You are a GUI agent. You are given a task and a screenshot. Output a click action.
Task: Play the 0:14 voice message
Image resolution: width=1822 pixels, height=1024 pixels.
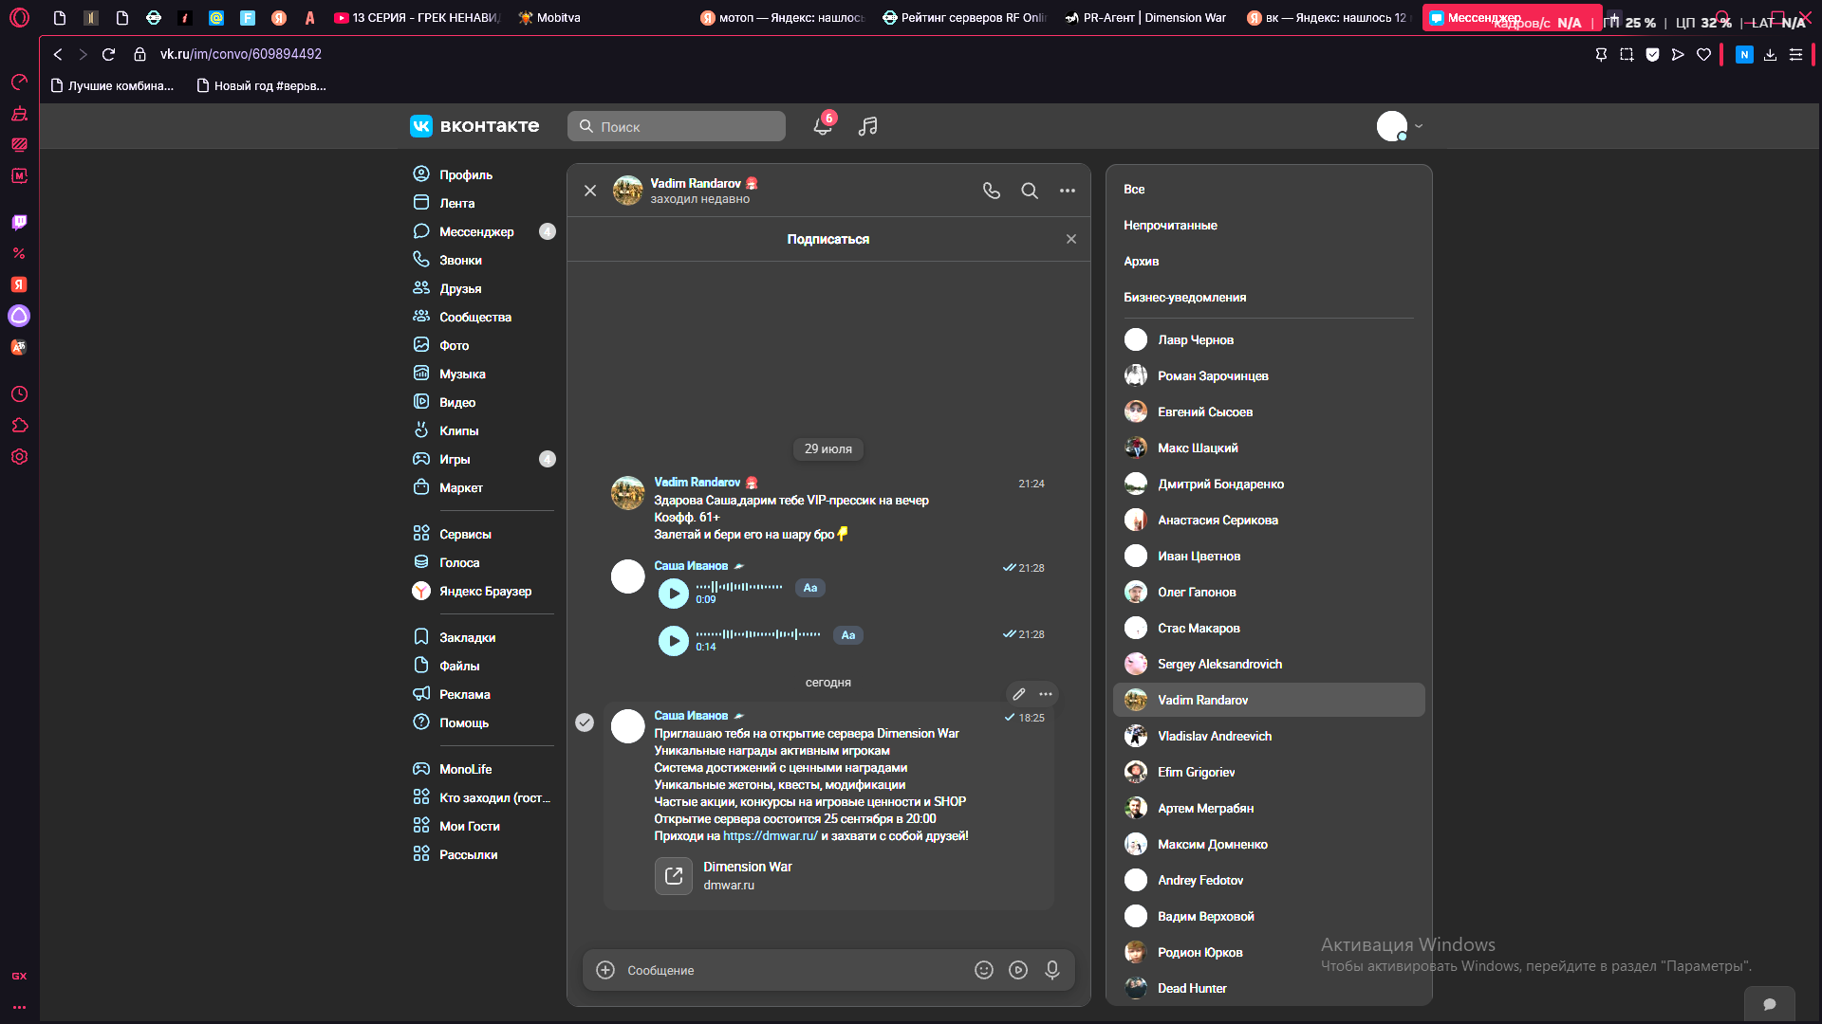click(674, 641)
